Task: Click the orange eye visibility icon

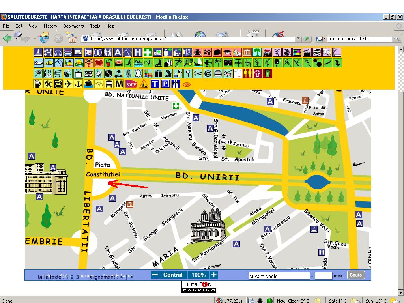Action: coord(187,84)
